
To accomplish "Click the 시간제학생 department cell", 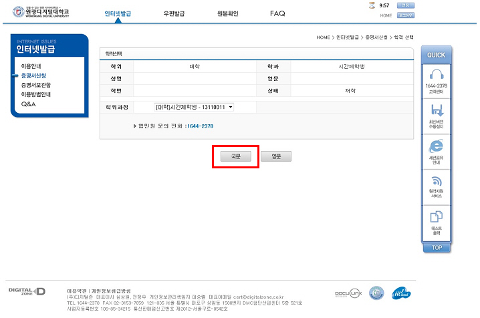I will click(x=352, y=66).
